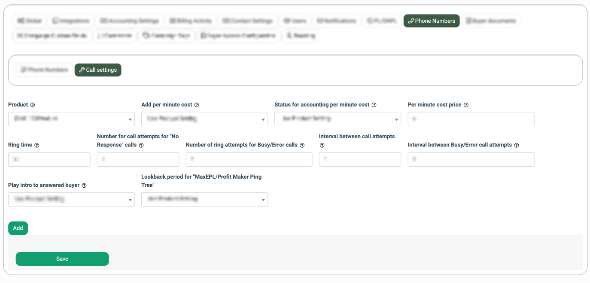
Task: Open help for ring attempts for Busy/Error calls
Action: click(x=302, y=145)
